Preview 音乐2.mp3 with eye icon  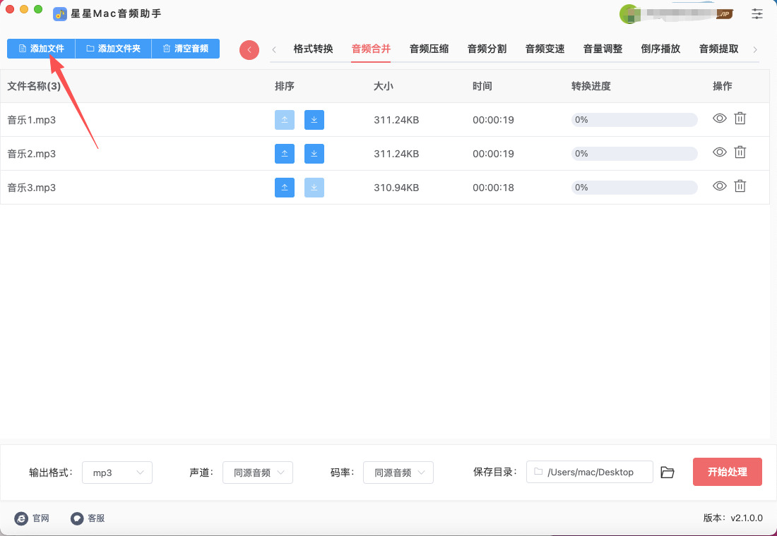pos(719,152)
